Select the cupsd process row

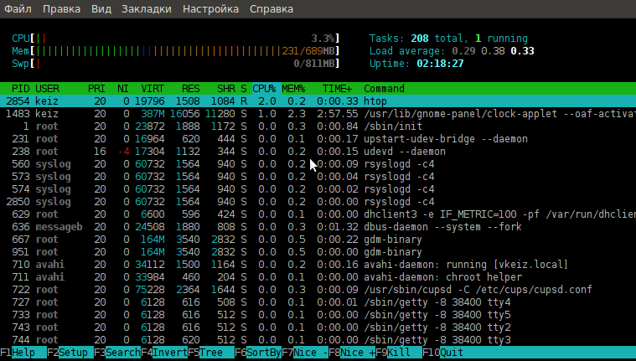coord(318,290)
